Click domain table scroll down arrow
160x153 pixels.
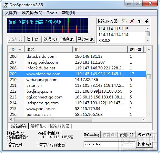coord(149,114)
